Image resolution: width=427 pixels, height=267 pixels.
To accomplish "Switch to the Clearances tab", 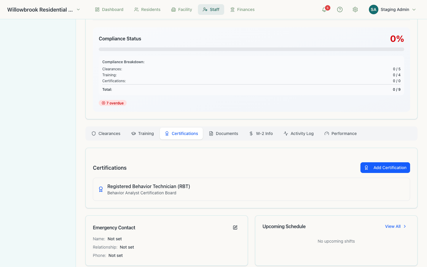I will (106, 133).
